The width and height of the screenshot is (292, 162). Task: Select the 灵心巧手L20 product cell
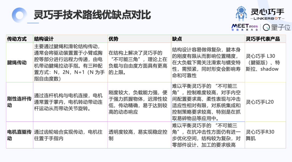click(x=260, y=102)
